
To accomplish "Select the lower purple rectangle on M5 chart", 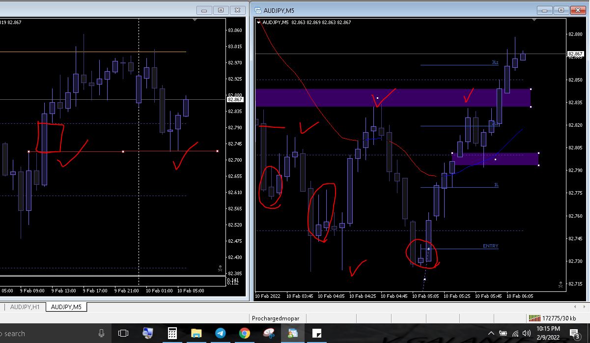I will (x=495, y=159).
